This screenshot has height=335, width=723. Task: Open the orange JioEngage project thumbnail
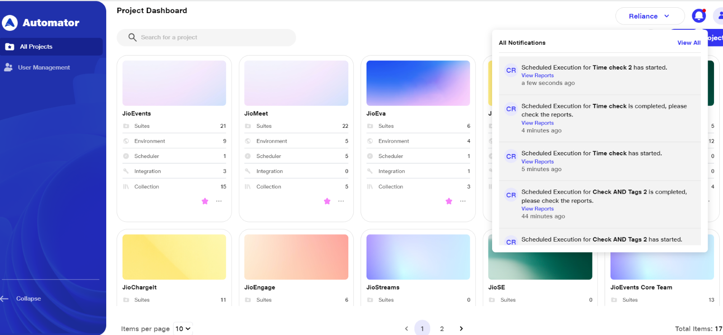click(296, 257)
